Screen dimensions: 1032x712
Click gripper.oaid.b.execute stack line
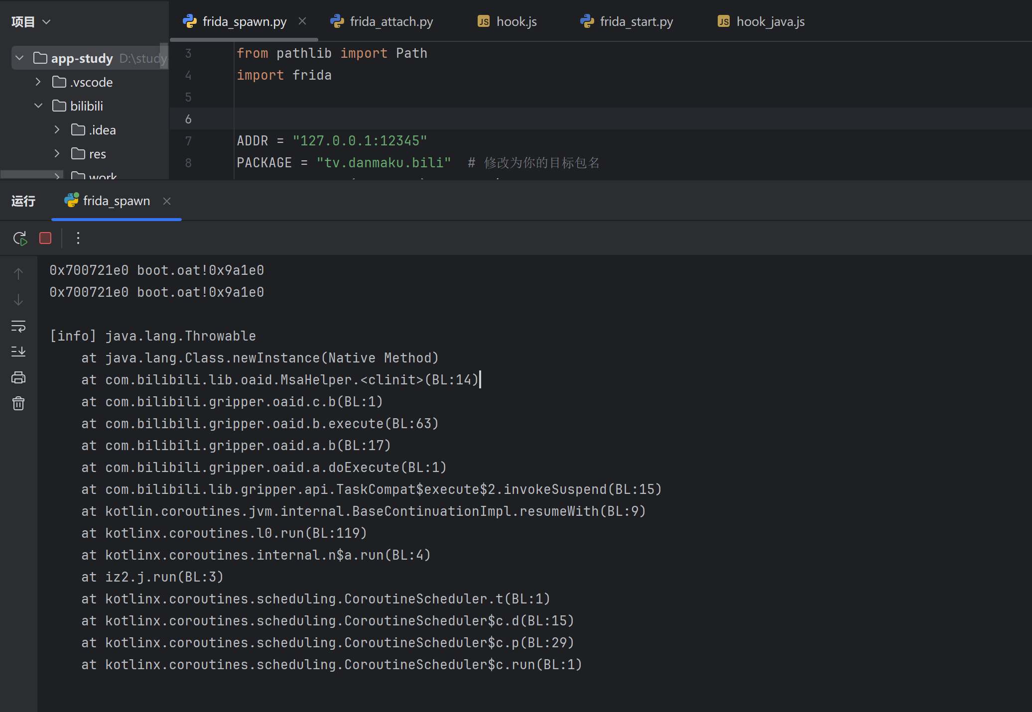[260, 424]
